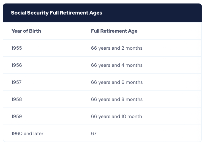Click the Social Security Full Retirement Ages title
206x147 pixels.
click(x=57, y=13)
